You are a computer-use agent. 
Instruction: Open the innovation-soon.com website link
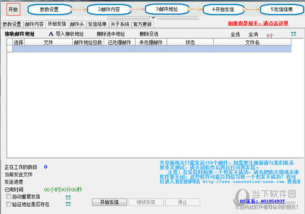click(x=243, y=181)
